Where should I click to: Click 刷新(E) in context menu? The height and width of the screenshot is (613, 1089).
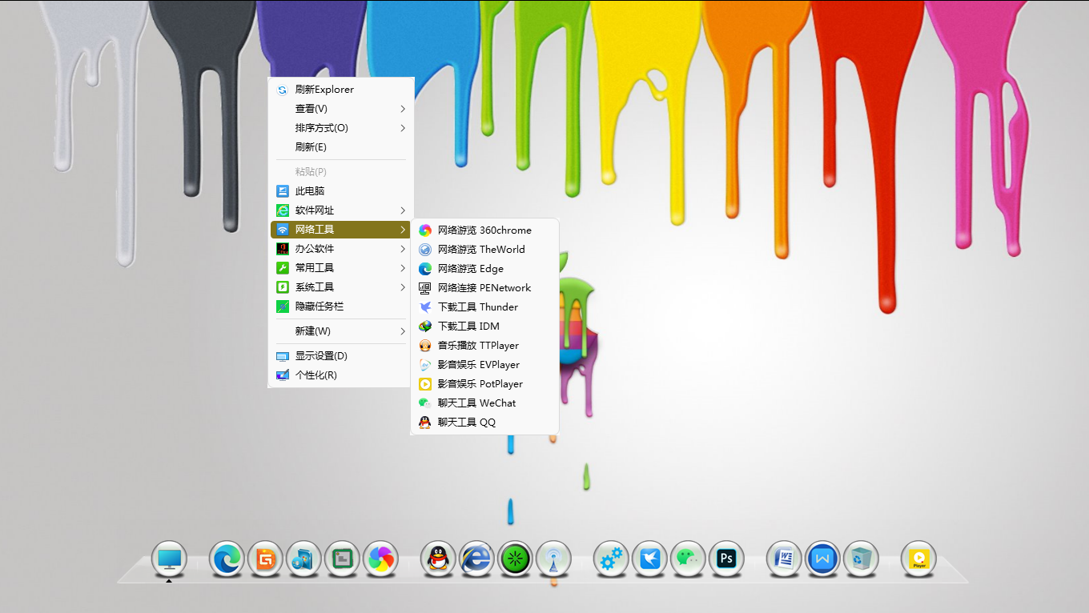340,147
